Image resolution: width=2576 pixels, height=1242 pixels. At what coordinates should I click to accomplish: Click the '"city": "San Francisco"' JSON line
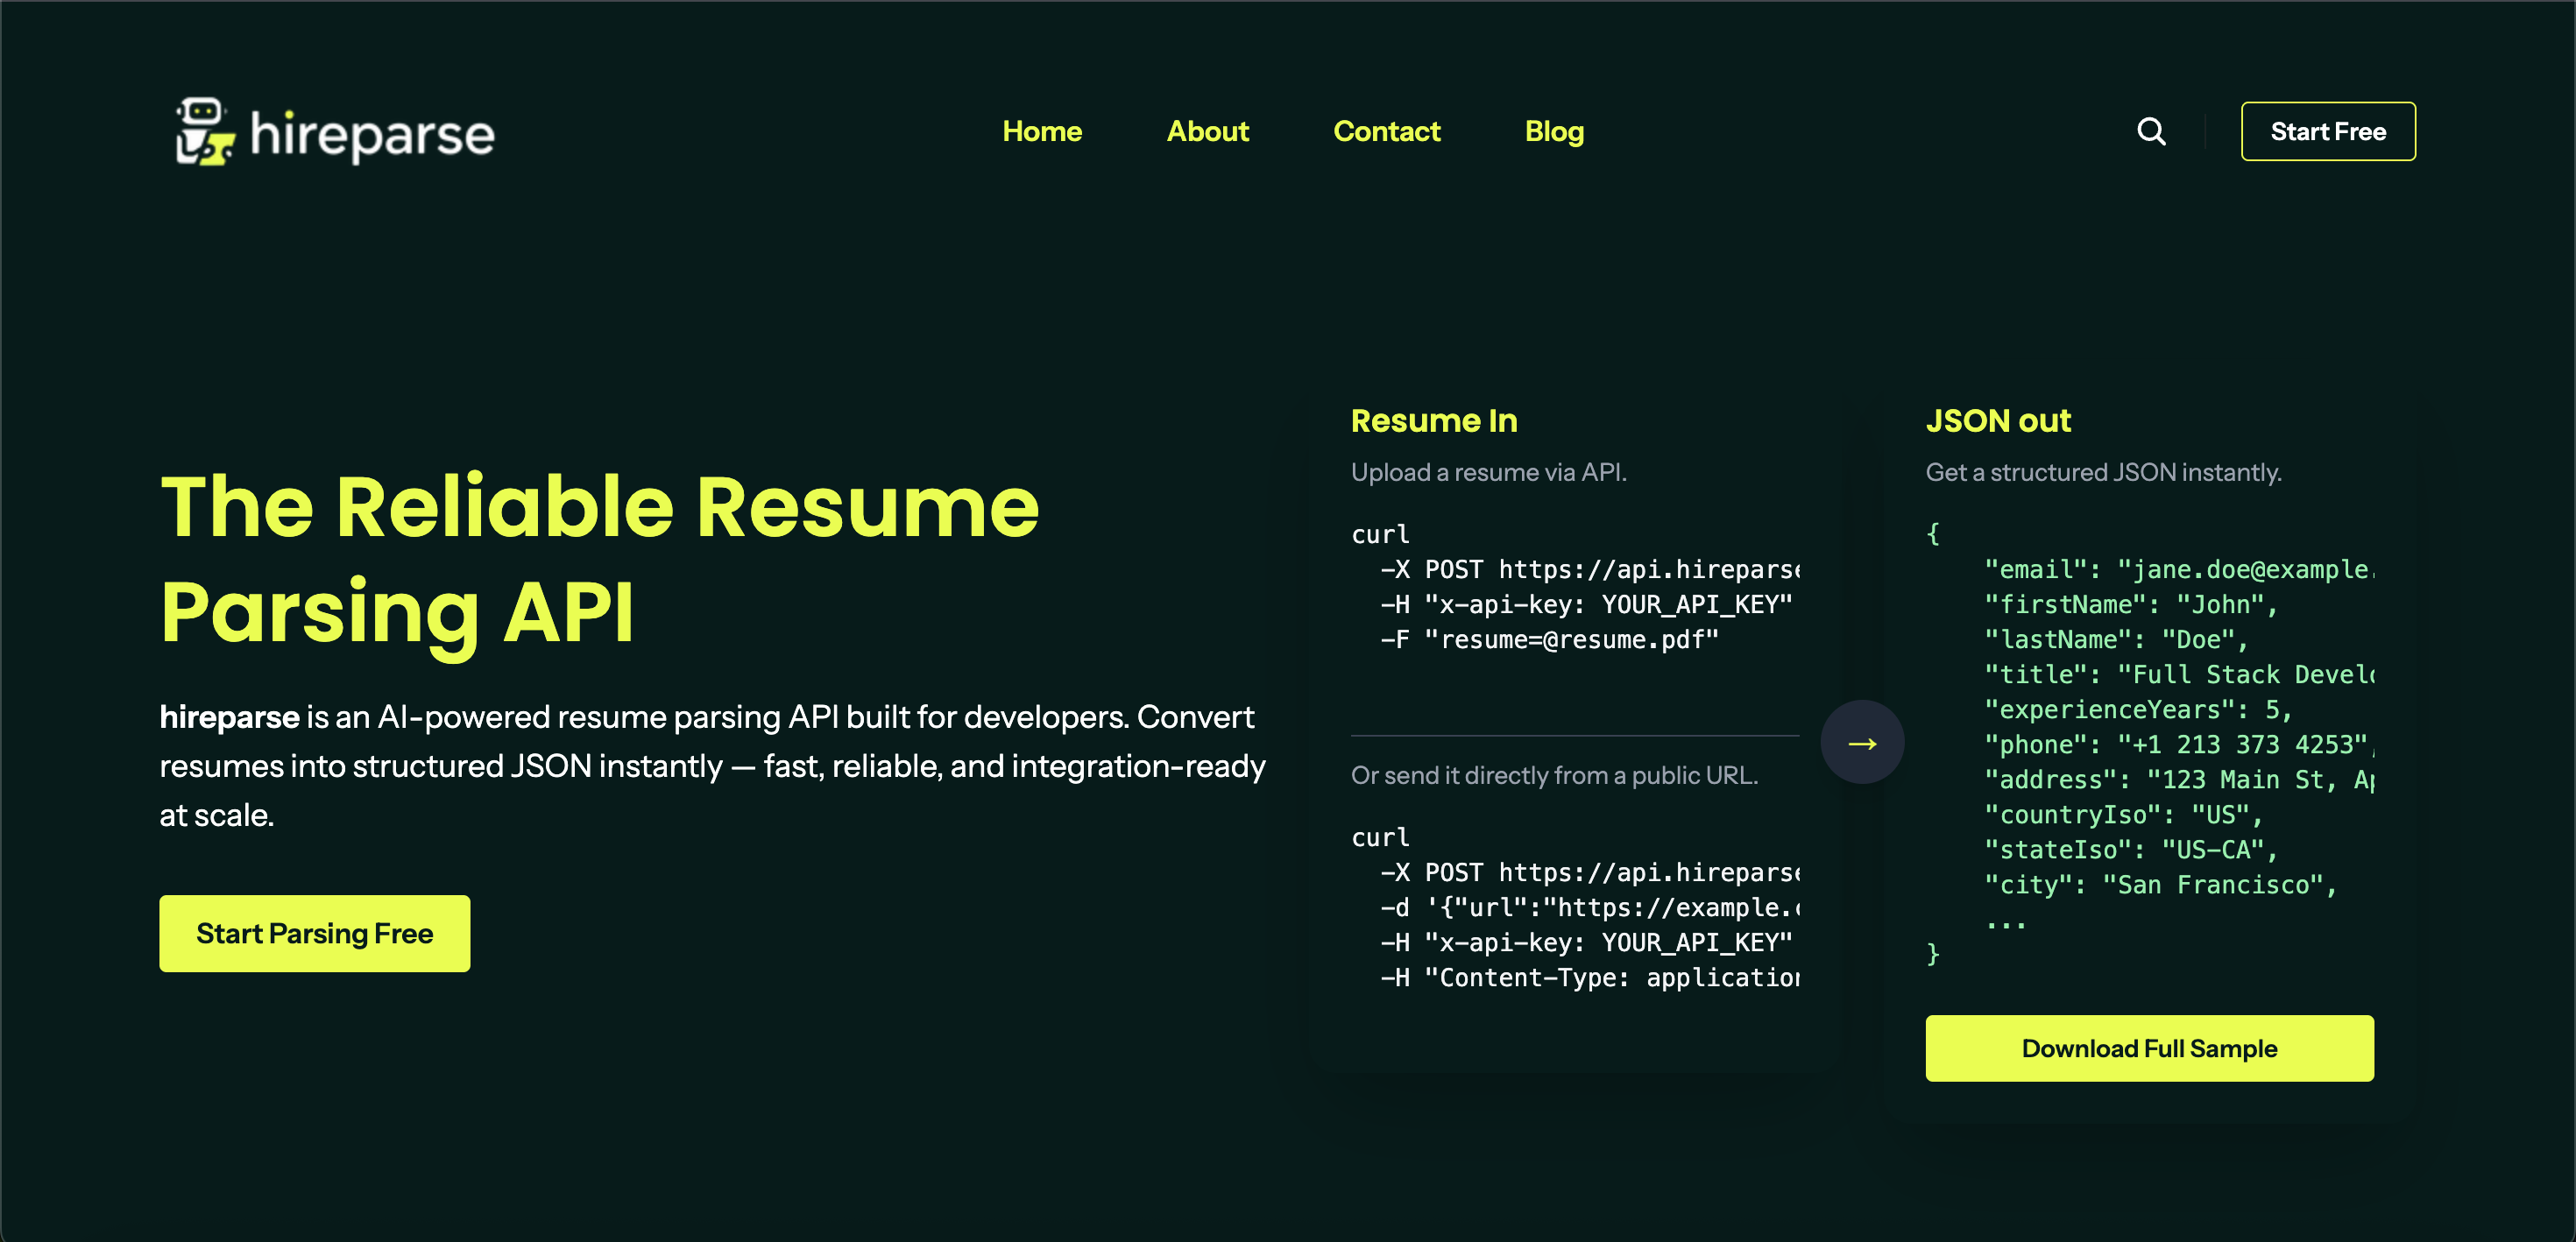(2160, 885)
